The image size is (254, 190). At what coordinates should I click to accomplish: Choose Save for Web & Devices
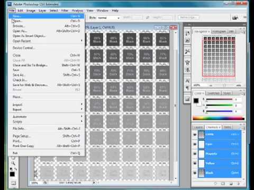tap(47, 85)
